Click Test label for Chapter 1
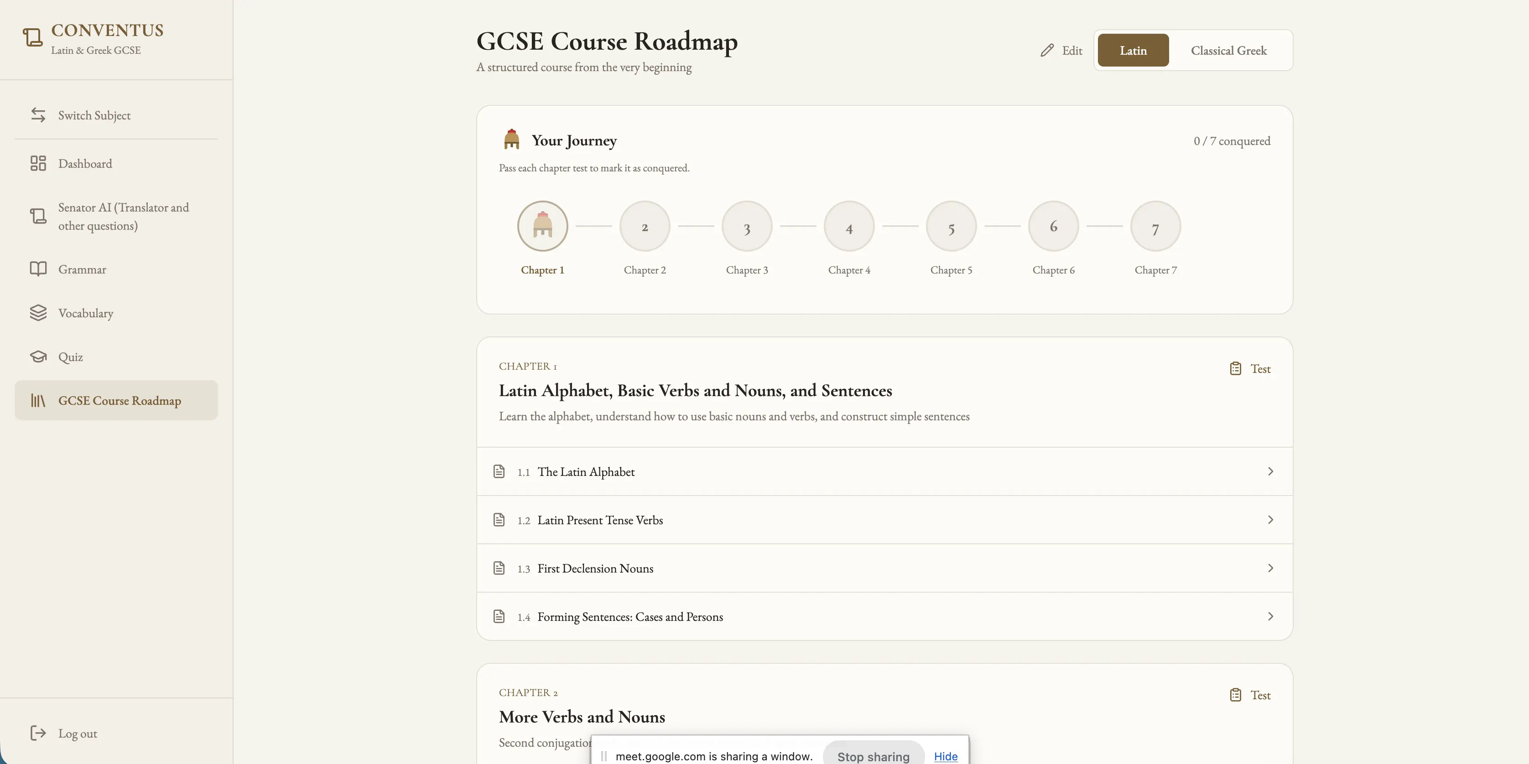The height and width of the screenshot is (764, 1529). pyautogui.click(x=1260, y=368)
